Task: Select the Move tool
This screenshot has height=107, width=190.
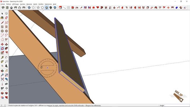Action: tap(2, 44)
